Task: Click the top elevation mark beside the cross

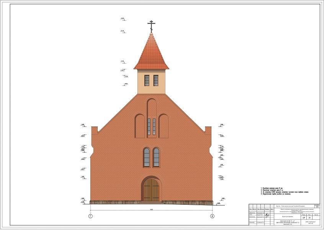Action: click(123, 18)
